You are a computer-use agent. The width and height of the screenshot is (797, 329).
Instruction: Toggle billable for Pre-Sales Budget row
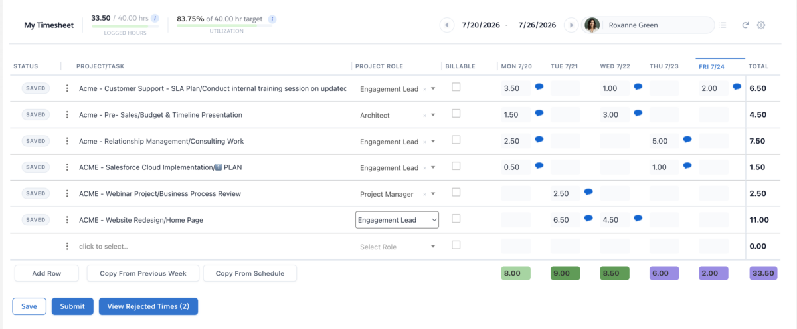point(456,114)
